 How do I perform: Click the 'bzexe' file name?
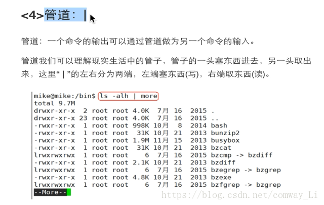pos(221,178)
